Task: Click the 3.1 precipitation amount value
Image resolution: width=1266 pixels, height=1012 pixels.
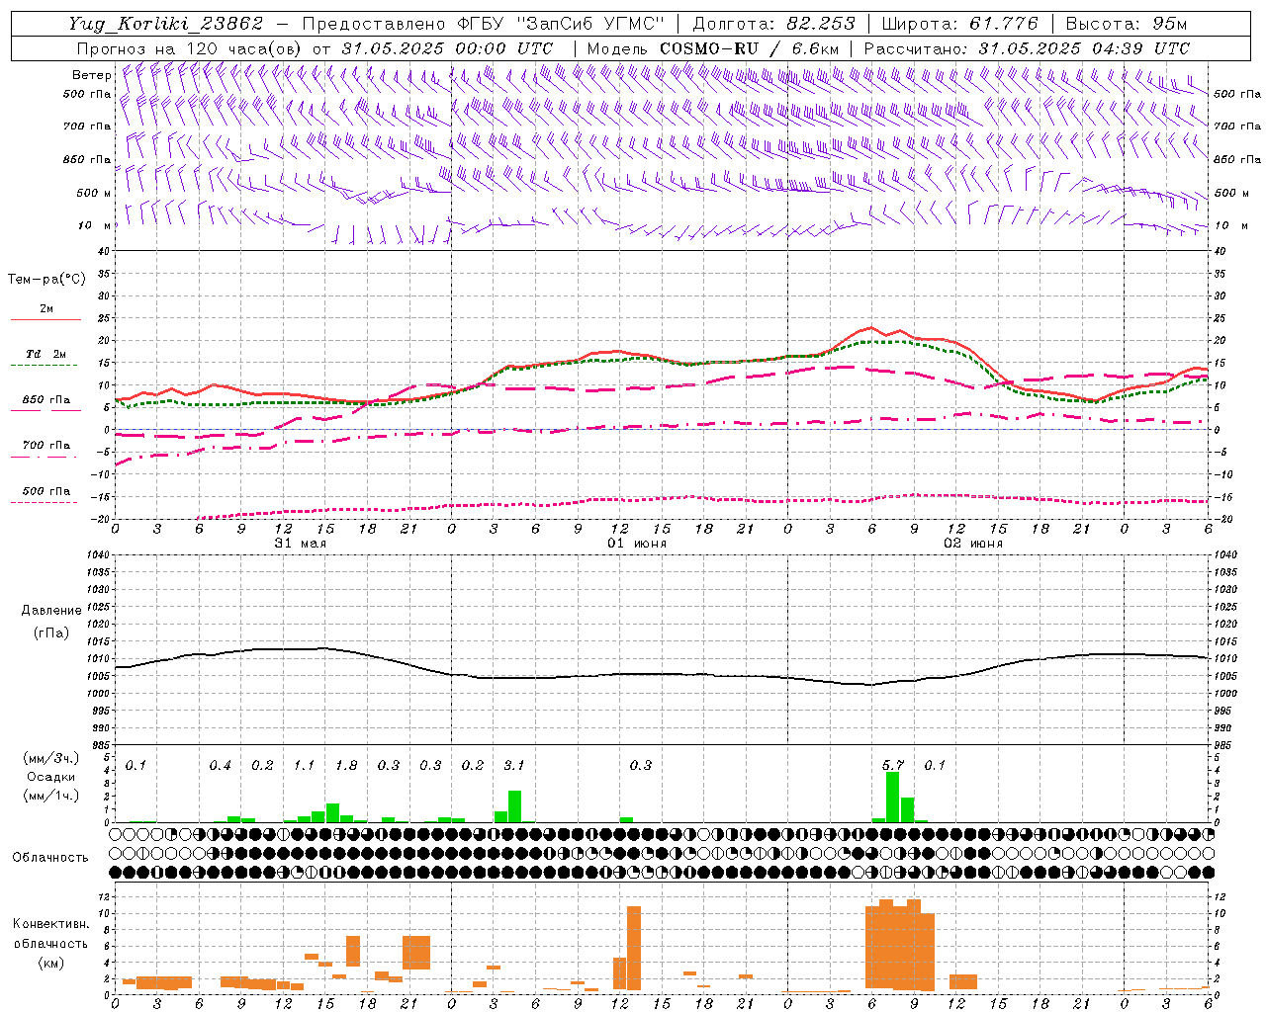Action: [514, 765]
